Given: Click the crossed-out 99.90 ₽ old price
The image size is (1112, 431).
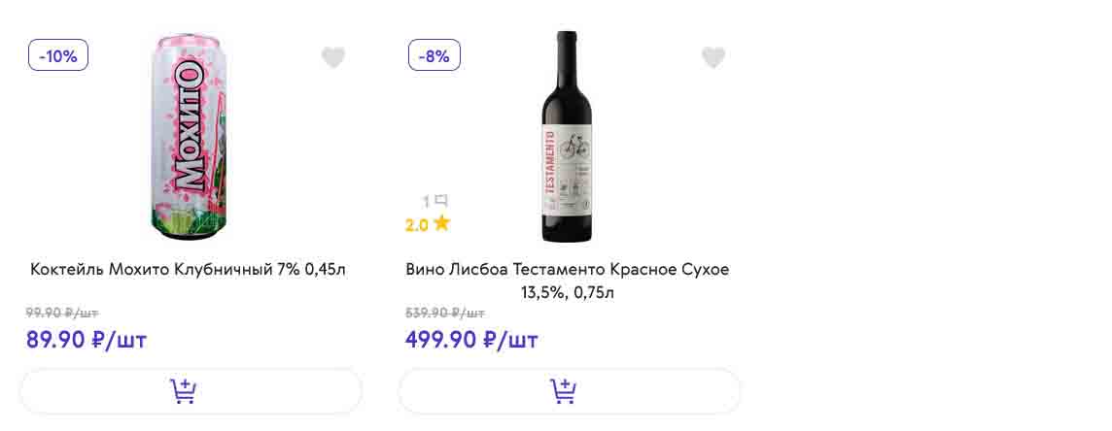Looking at the screenshot, I should [62, 313].
